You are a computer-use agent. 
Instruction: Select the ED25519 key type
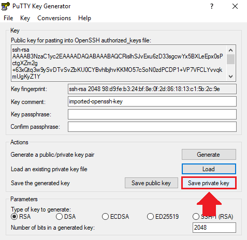[x=163, y=217]
